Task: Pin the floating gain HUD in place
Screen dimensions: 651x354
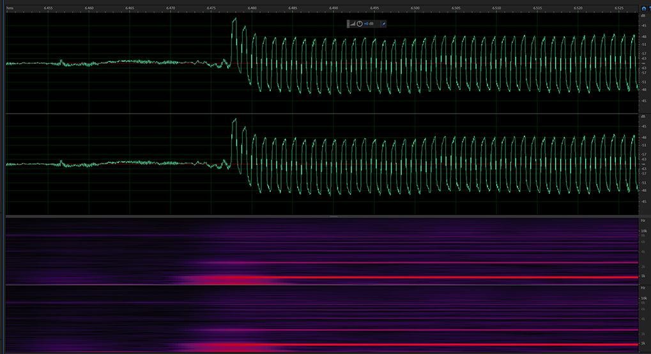Action: coord(383,24)
